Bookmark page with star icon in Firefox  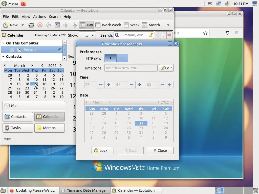pos(205,33)
